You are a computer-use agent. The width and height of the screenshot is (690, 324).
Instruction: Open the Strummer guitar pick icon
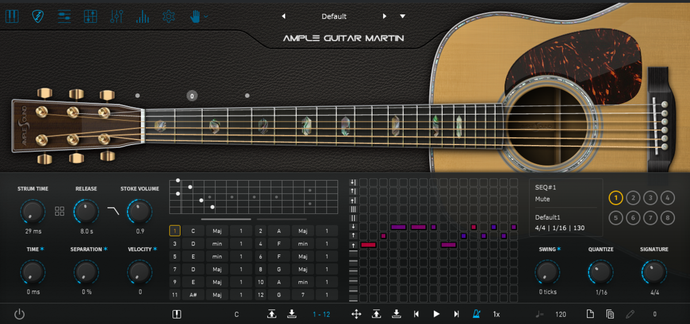pyautogui.click(x=39, y=16)
